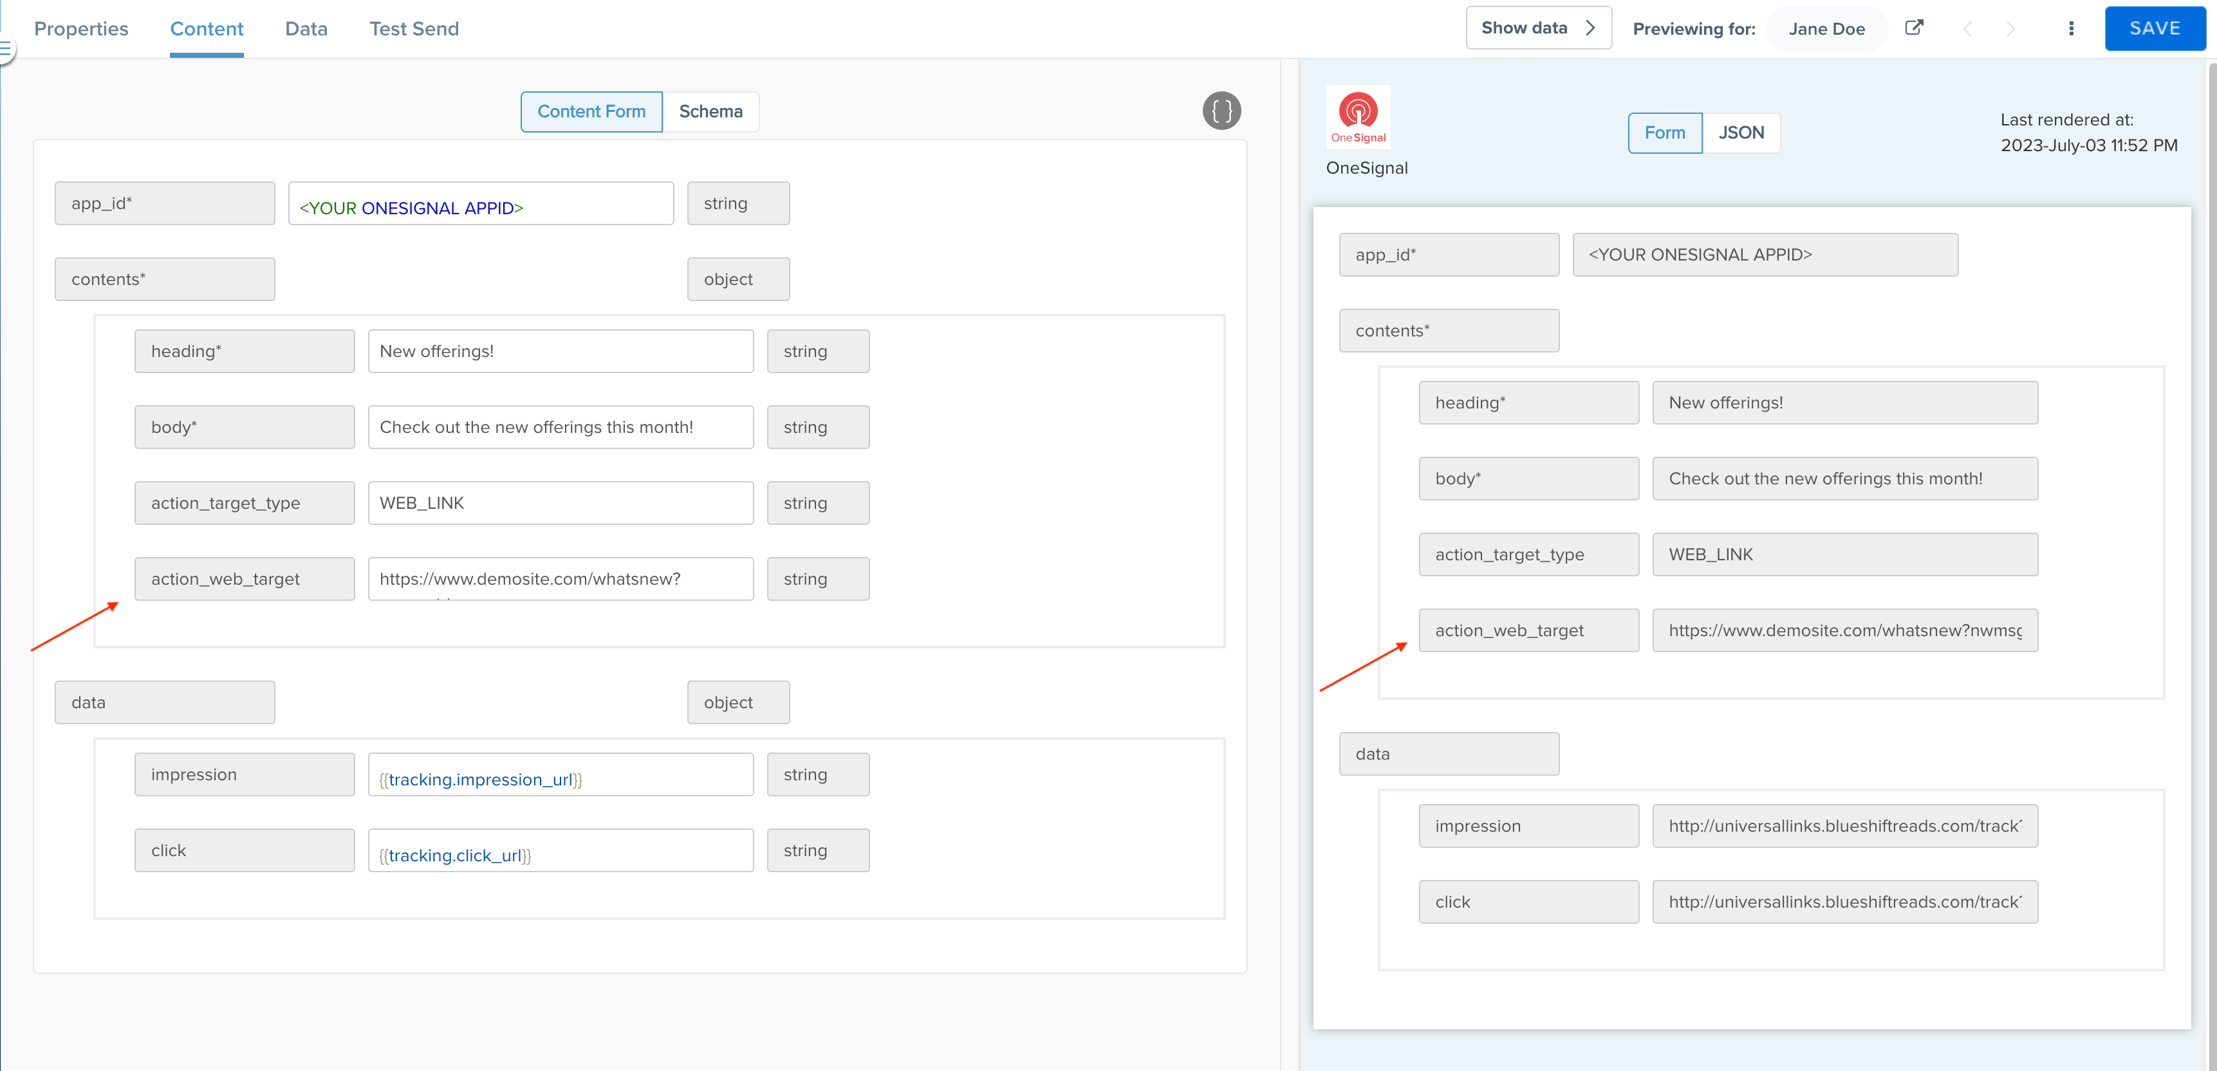Expand the Show data panel
This screenshot has width=2217, height=1071.
(x=1538, y=28)
